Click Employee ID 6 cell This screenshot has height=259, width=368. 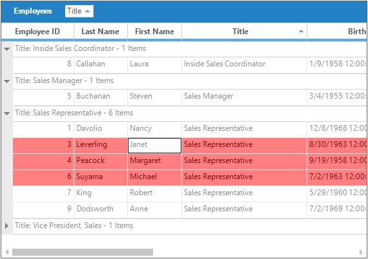coord(43,178)
